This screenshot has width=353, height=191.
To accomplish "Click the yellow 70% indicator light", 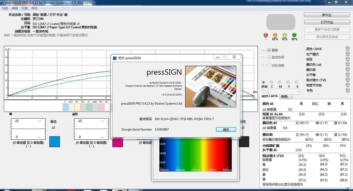I will (285, 35).
